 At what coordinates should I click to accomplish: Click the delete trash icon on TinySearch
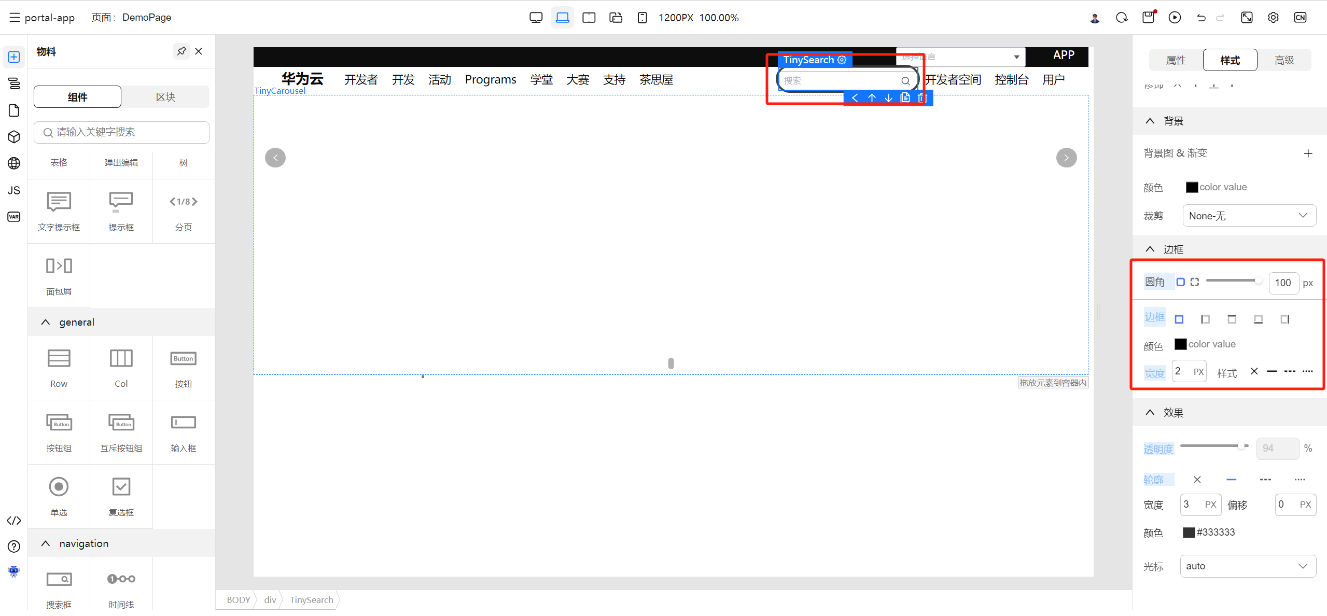click(921, 98)
